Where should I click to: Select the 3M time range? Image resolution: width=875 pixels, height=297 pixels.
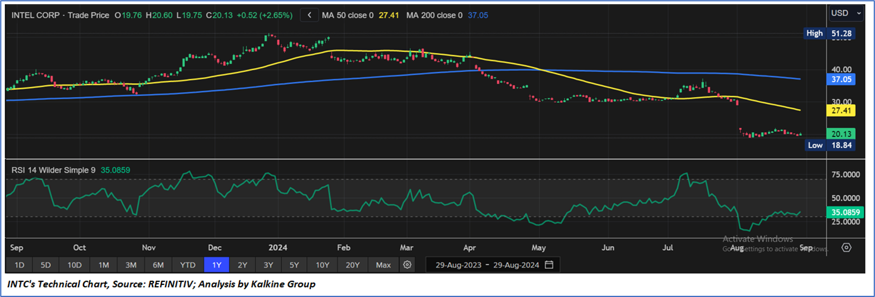(x=131, y=265)
